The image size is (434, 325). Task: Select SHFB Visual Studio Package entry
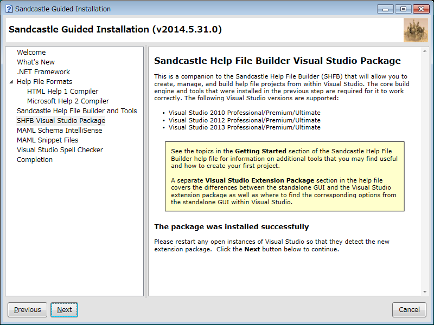(x=61, y=120)
